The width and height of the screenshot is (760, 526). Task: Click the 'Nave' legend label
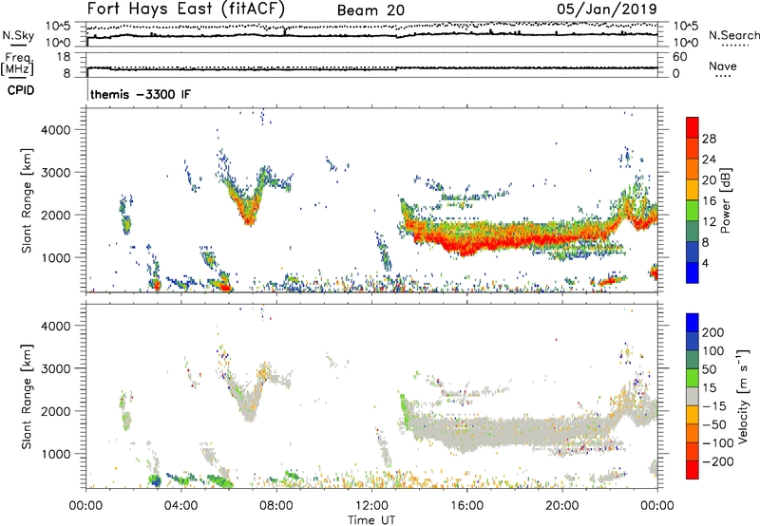coord(723,66)
